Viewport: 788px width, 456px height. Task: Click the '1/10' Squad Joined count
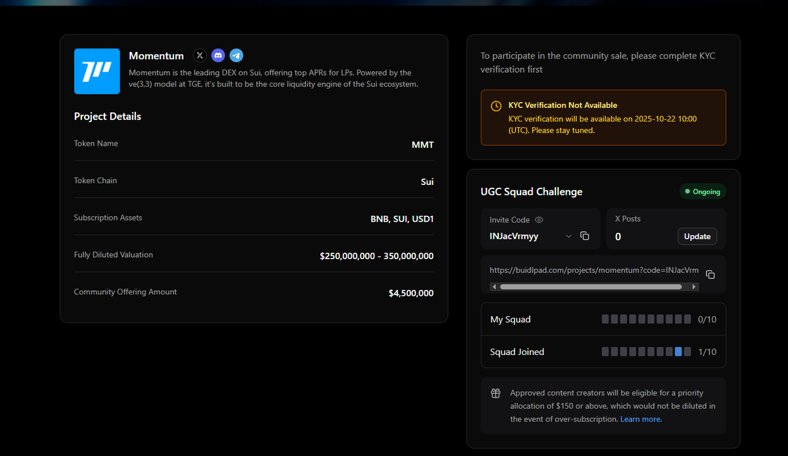point(707,352)
